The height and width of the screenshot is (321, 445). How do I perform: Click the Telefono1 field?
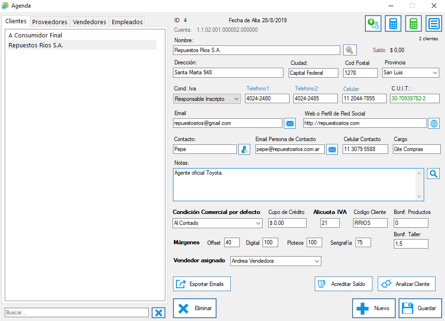tap(267, 98)
